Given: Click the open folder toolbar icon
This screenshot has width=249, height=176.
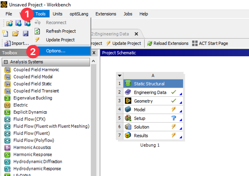Looking at the screenshot, I should [15, 33].
